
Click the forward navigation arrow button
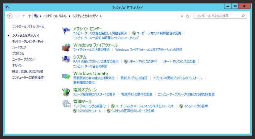click(x=17, y=16)
